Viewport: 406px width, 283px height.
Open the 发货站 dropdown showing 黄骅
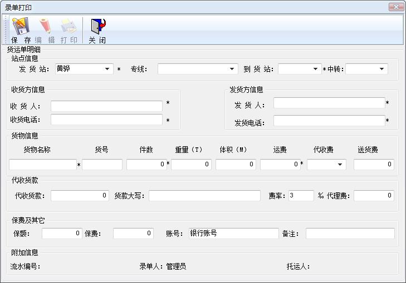pos(108,69)
